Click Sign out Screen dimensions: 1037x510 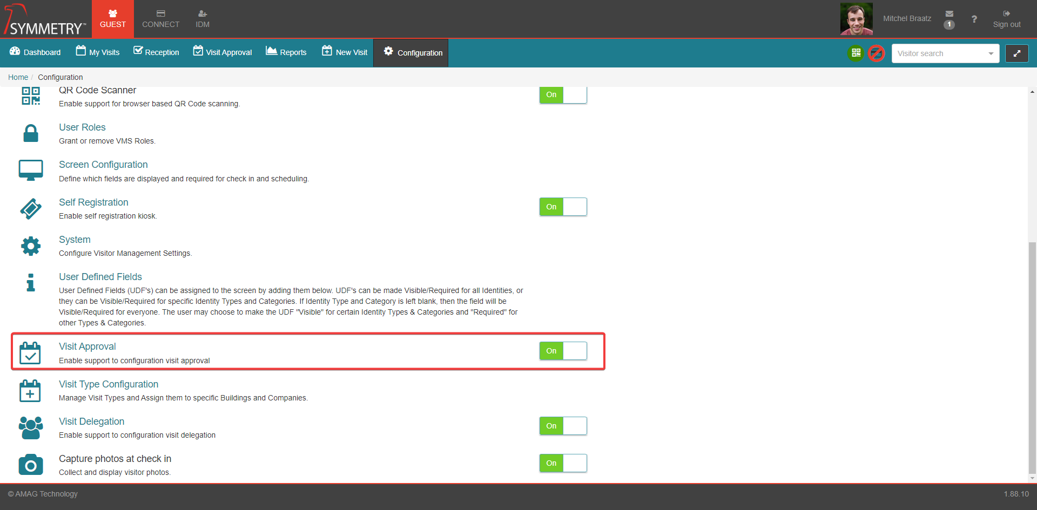(1007, 19)
